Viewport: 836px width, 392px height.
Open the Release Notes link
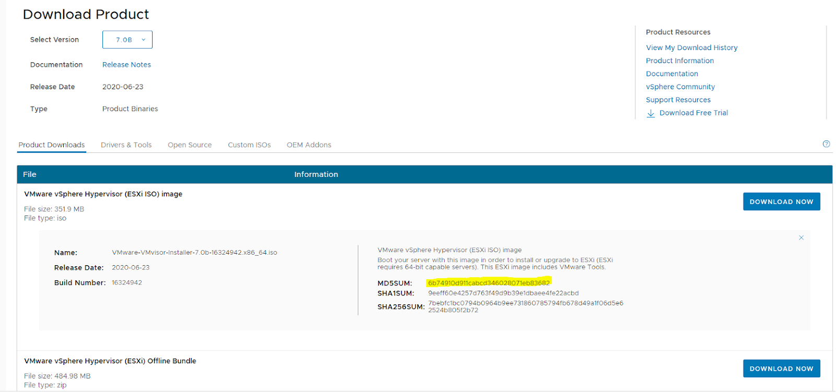[126, 65]
